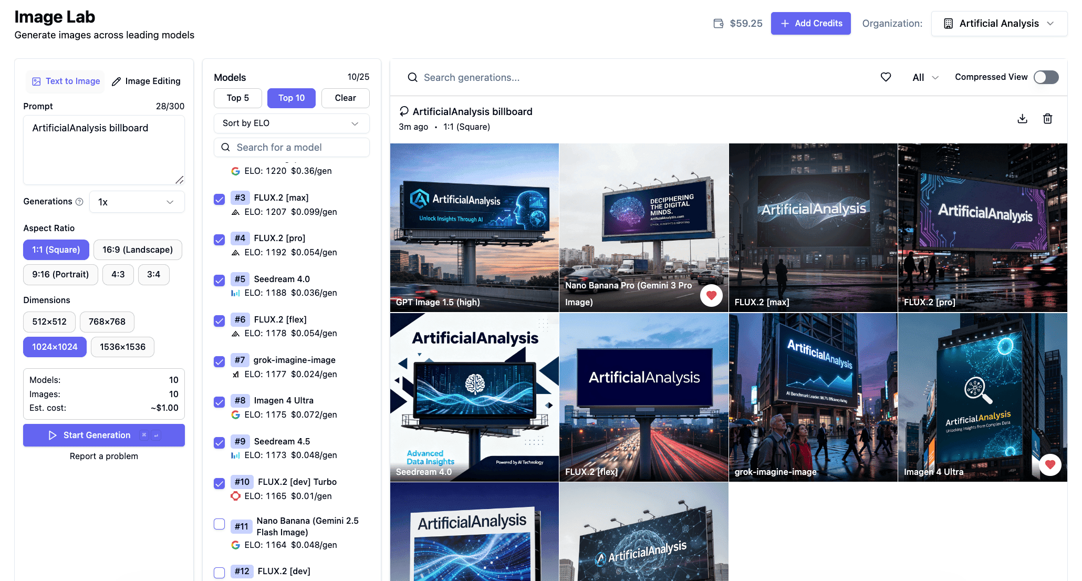Viewport: 1082px width, 581px height.
Task: Click the wallet credits balance icon
Action: coord(718,24)
